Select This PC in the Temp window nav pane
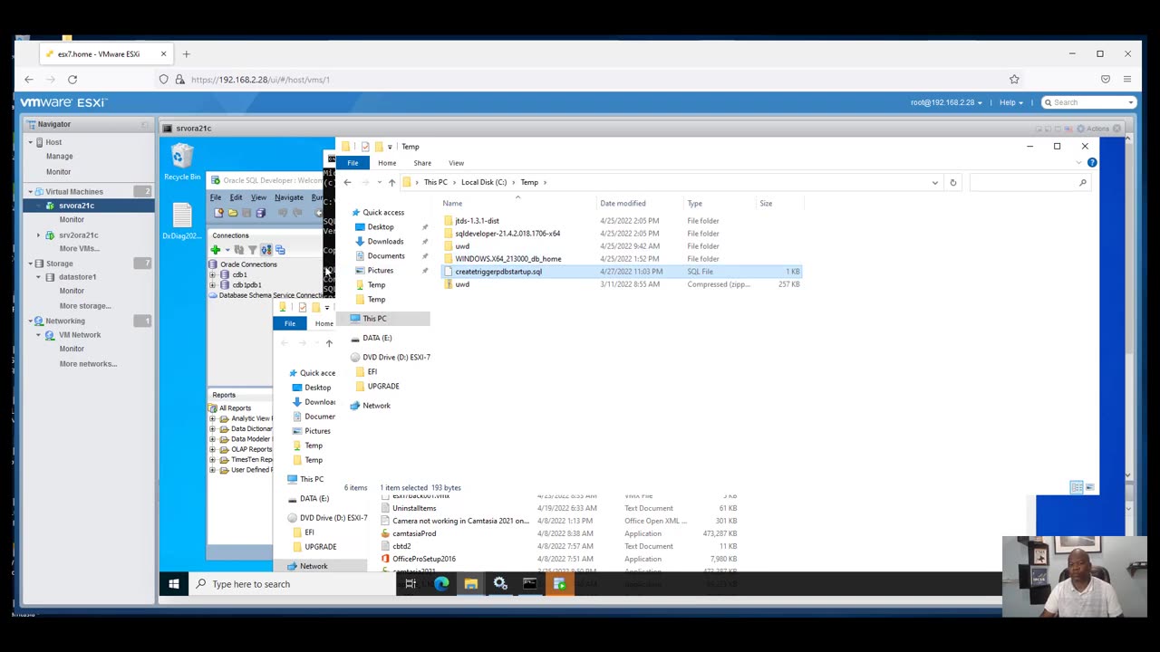1160x652 pixels. (374, 319)
